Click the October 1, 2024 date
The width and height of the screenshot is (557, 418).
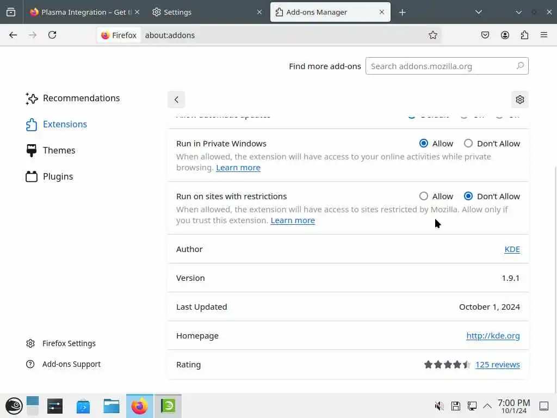[x=489, y=307]
